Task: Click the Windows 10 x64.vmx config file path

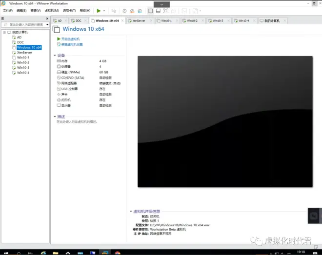Action: point(180,225)
